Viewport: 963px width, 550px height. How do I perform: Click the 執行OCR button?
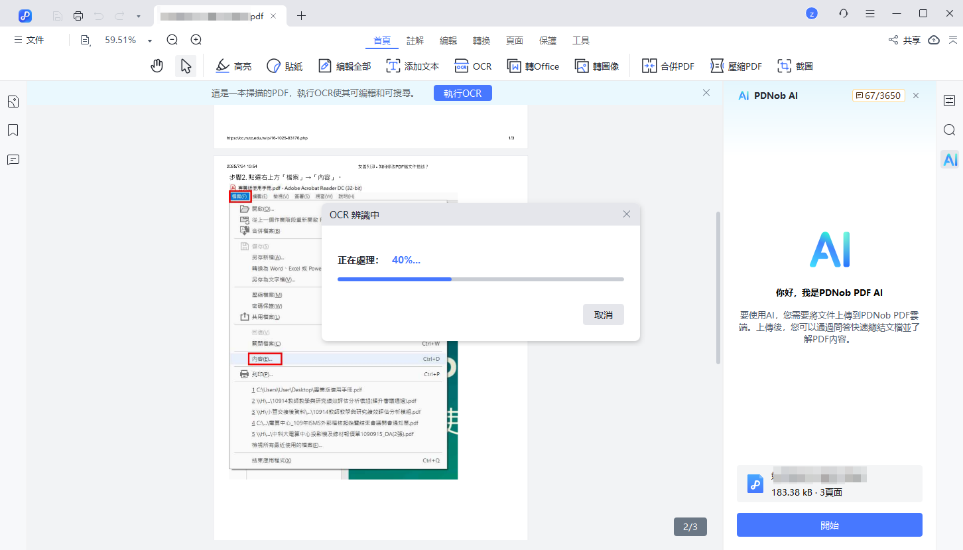pyautogui.click(x=462, y=93)
